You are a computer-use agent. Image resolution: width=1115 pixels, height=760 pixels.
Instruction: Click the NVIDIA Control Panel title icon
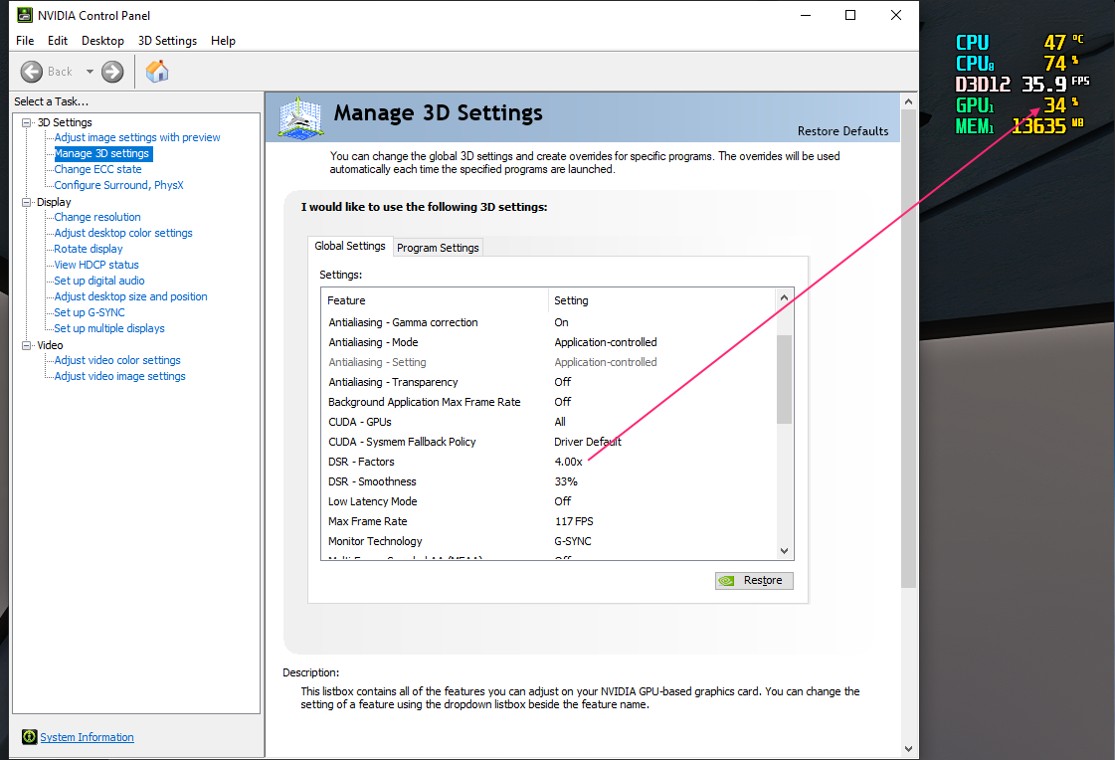25,15
